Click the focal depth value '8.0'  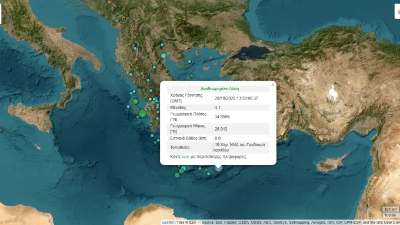point(218,138)
